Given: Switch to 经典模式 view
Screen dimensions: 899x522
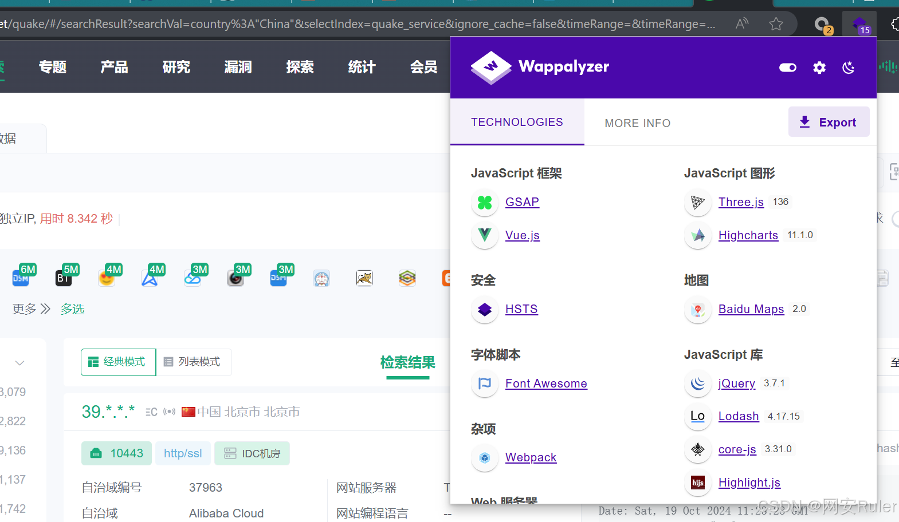Looking at the screenshot, I should pyautogui.click(x=118, y=362).
